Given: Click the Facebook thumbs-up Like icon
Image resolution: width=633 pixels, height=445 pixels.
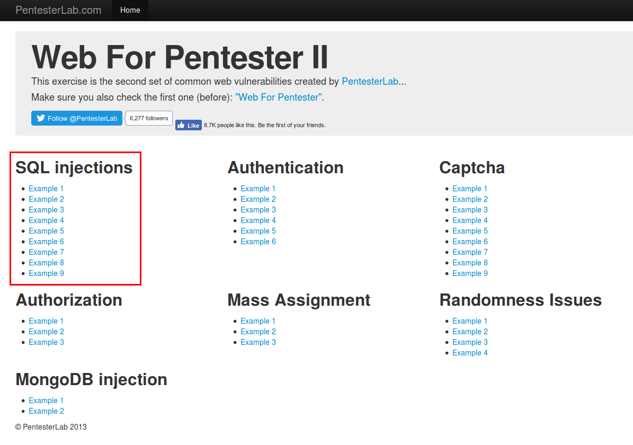Looking at the screenshot, I should [x=181, y=126].
